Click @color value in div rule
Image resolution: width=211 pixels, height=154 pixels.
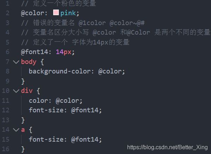(67, 101)
